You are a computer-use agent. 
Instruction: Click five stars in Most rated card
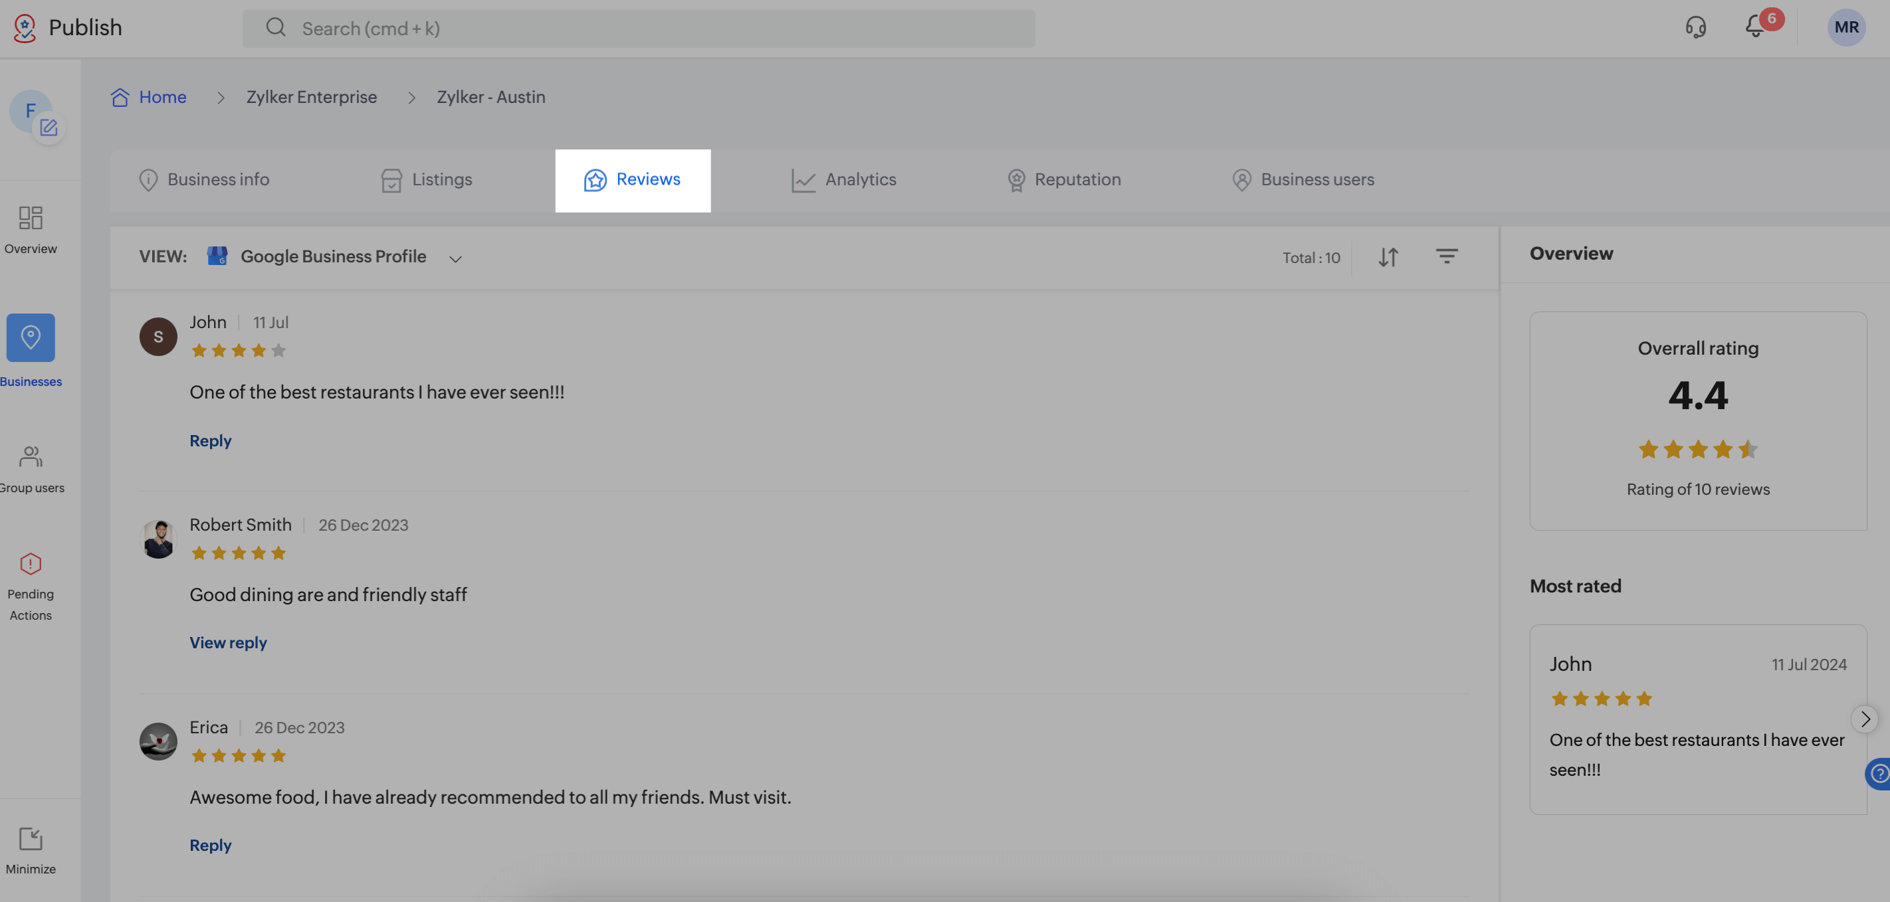click(1602, 698)
